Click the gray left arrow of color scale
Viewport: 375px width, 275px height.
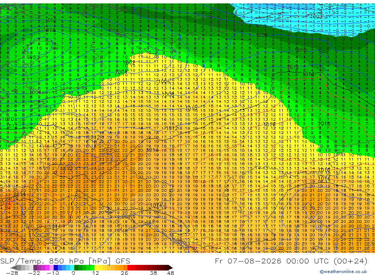pos(13,267)
